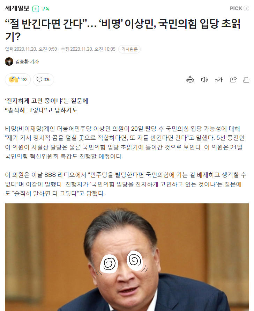Image resolution: width=254 pixels, height=311 pixels.
Task: Click the AI summary robot icon
Action: pos(190,80)
